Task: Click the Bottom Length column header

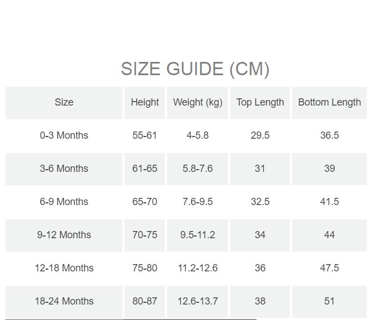Action: [329, 102]
